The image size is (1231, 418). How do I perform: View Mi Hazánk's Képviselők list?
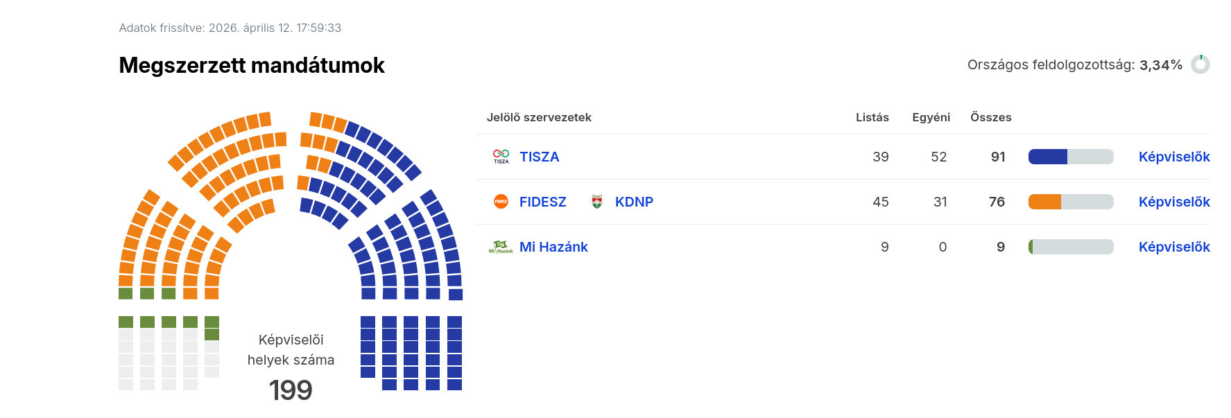coord(1174,247)
